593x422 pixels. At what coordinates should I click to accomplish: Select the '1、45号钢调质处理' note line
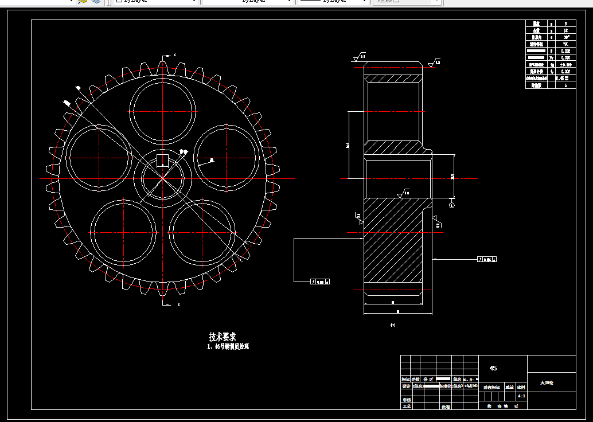point(228,346)
